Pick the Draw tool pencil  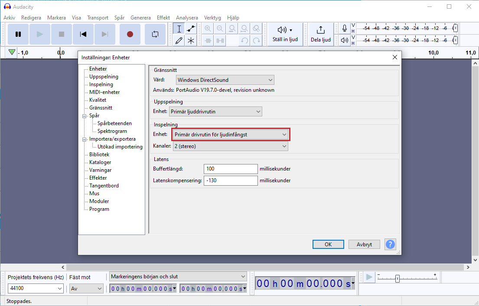(178, 40)
